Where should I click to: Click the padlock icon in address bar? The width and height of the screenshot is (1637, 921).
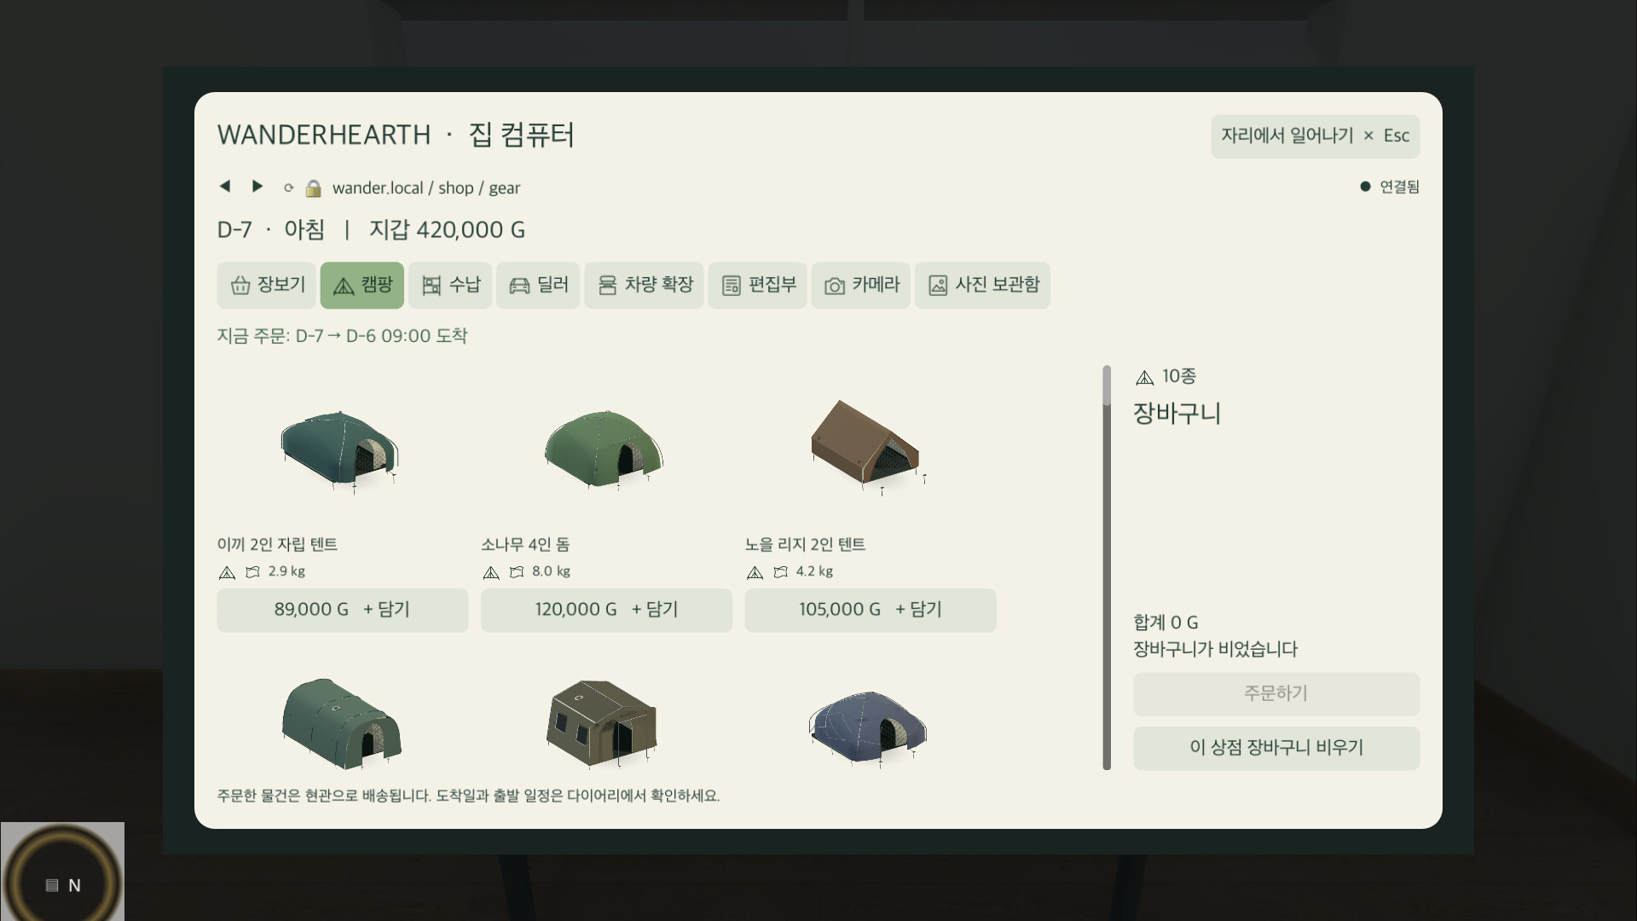pos(313,188)
